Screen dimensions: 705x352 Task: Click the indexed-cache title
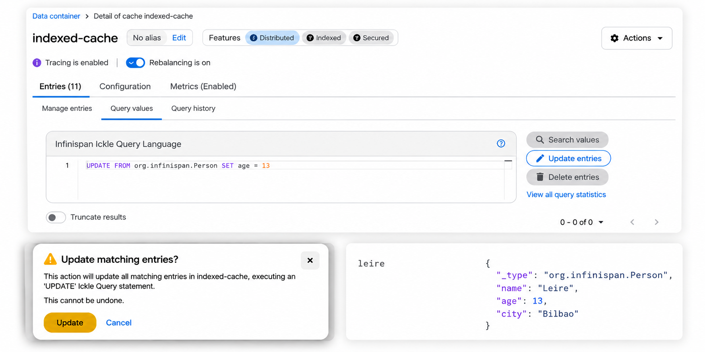75,38
